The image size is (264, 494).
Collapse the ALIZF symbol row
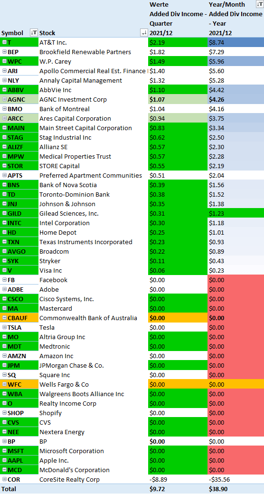[x=4, y=147]
